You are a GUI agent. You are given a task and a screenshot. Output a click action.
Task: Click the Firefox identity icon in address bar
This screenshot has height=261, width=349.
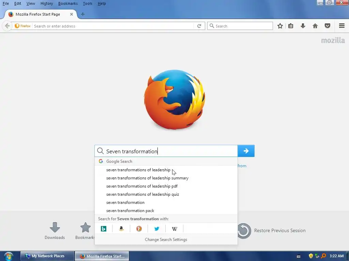tap(22, 26)
